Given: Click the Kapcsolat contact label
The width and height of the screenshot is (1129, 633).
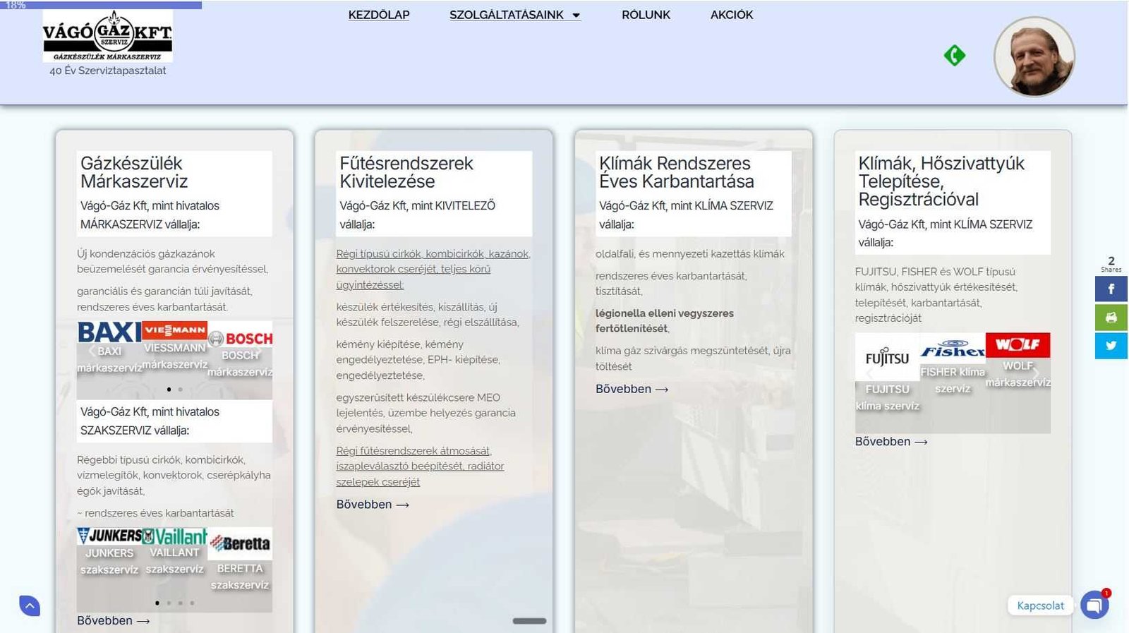Looking at the screenshot, I should click(x=1040, y=605).
